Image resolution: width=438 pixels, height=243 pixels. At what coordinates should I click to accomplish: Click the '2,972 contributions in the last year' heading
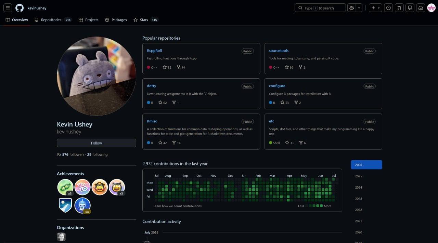[x=175, y=164]
